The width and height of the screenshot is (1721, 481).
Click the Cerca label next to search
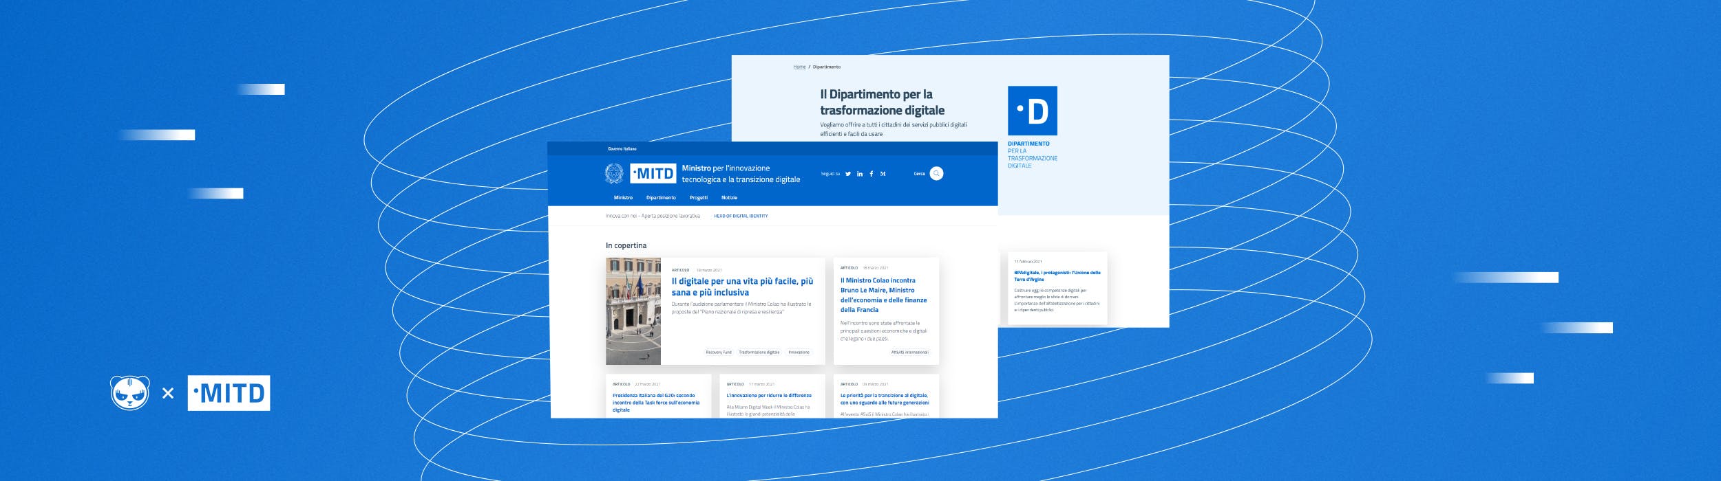(x=919, y=174)
